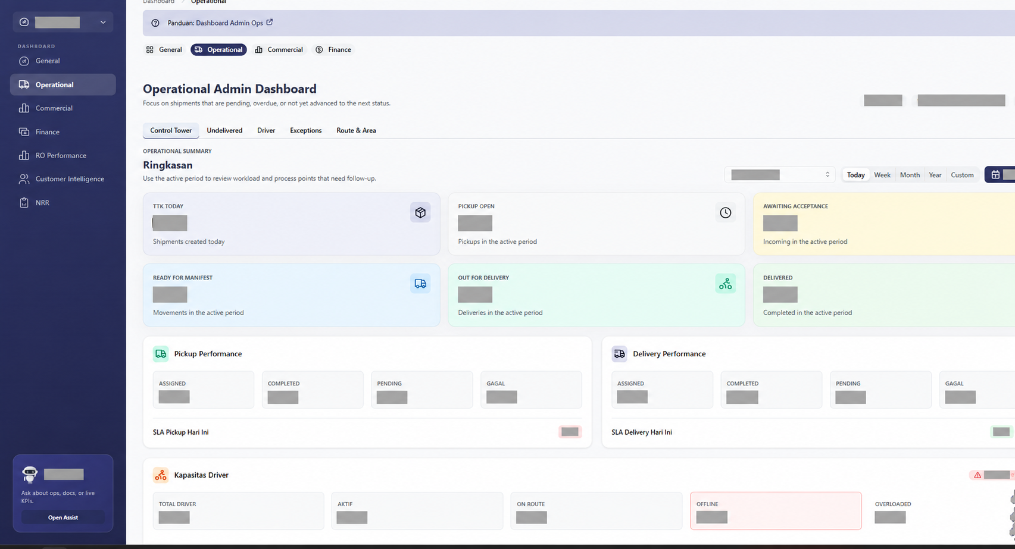1015x549 pixels.
Task: Click the assistant robot icon
Action: pos(30,474)
